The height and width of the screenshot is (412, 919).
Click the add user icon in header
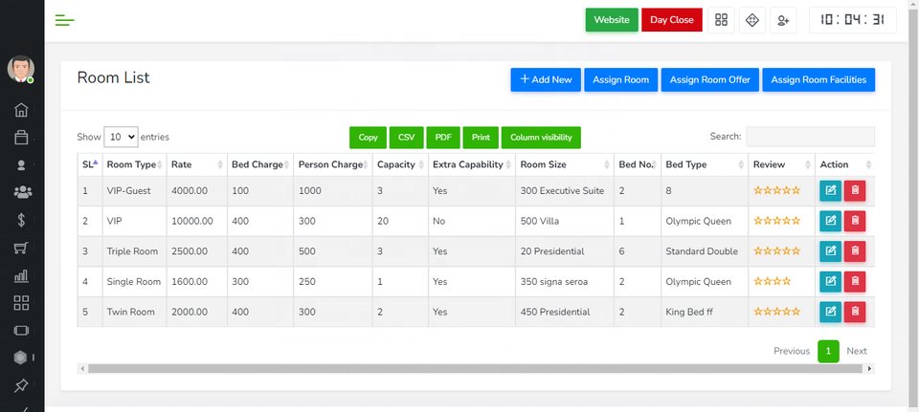783,20
